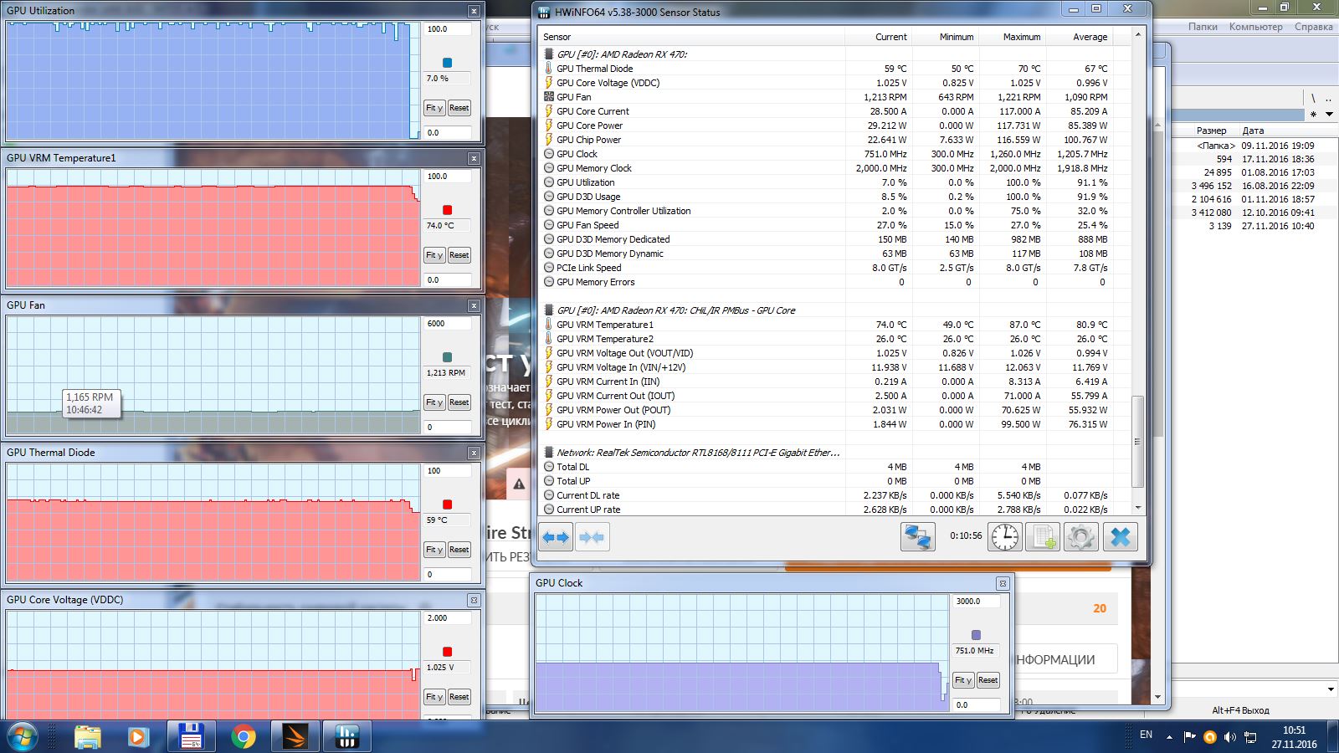The width and height of the screenshot is (1339, 753).
Task: Start logging with the sheet-plus icon
Action: [1043, 537]
